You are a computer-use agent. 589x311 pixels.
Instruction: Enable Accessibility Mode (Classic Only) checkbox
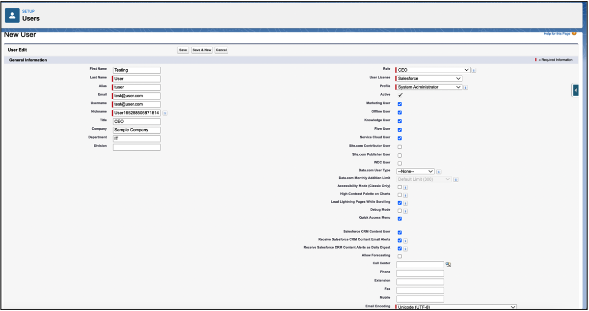(400, 187)
